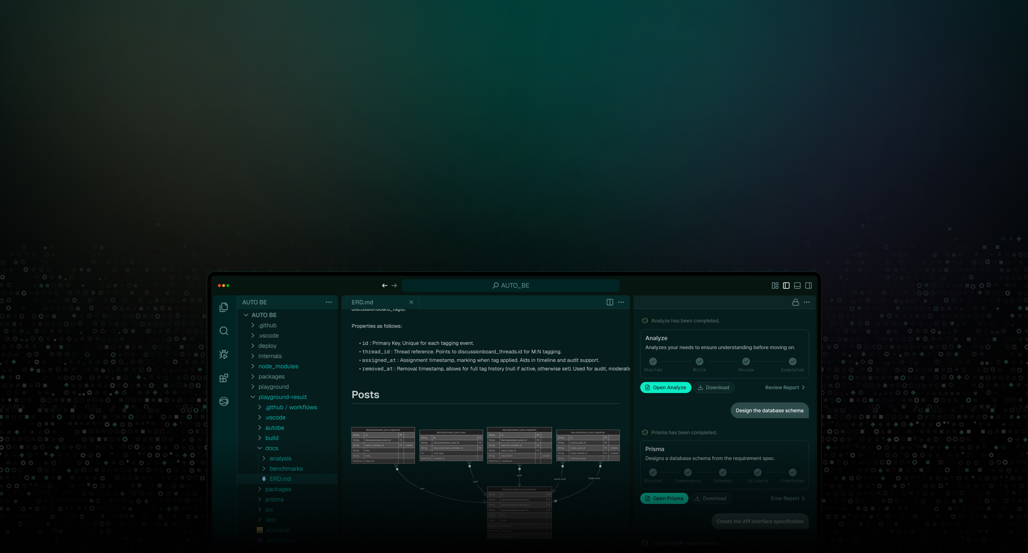The height and width of the screenshot is (553, 1028).
Task: Click the AUTO_BE search command bar
Action: point(510,285)
